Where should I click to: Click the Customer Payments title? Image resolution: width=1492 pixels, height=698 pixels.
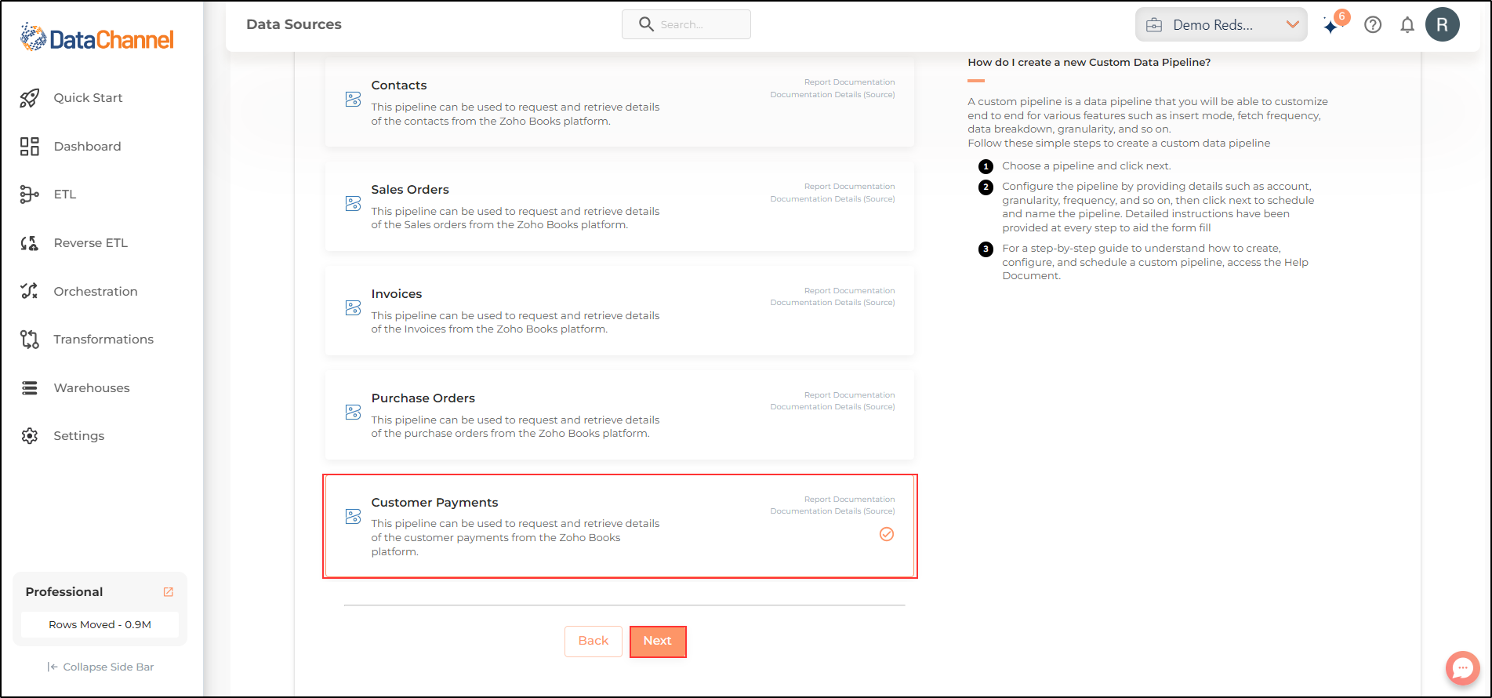(x=434, y=503)
